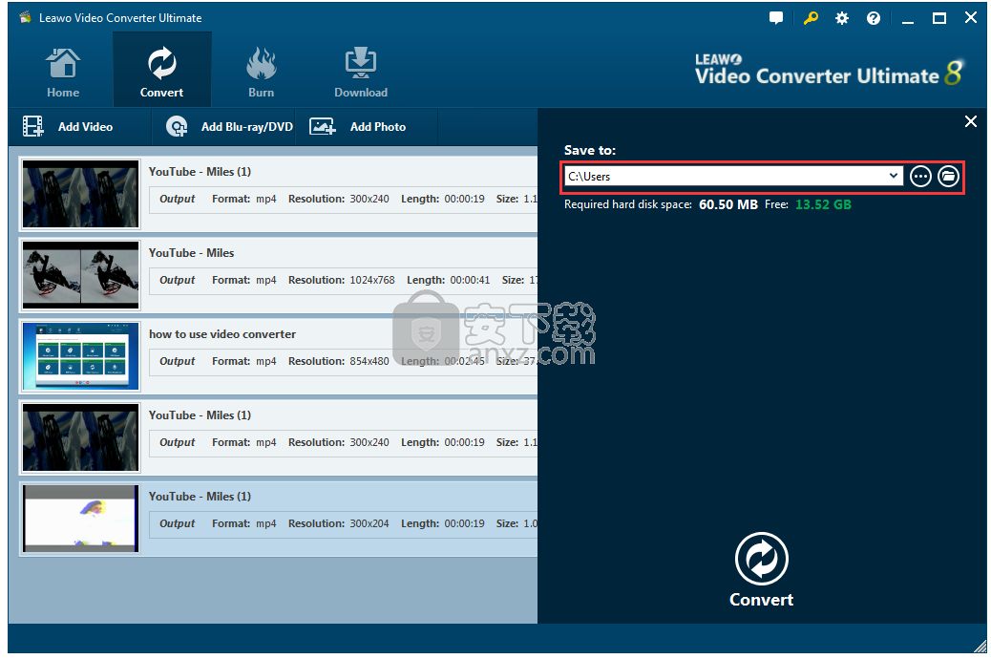Click the title 'YouTube - Miles'
The width and height of the screenshot is (991, 659).
pos(192,253)
